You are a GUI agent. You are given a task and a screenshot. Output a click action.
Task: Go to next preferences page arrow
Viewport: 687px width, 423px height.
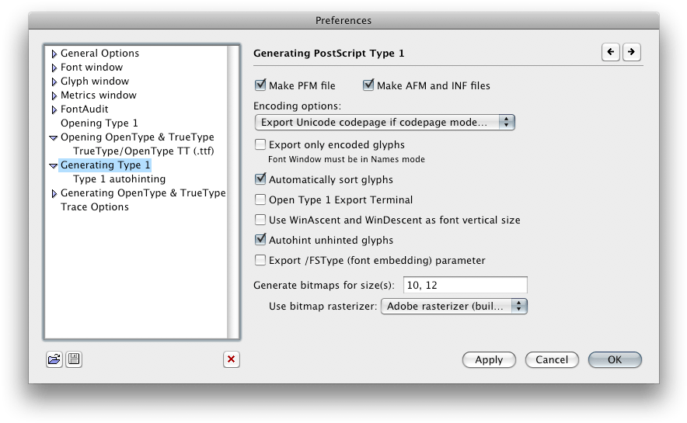[631, 52]
